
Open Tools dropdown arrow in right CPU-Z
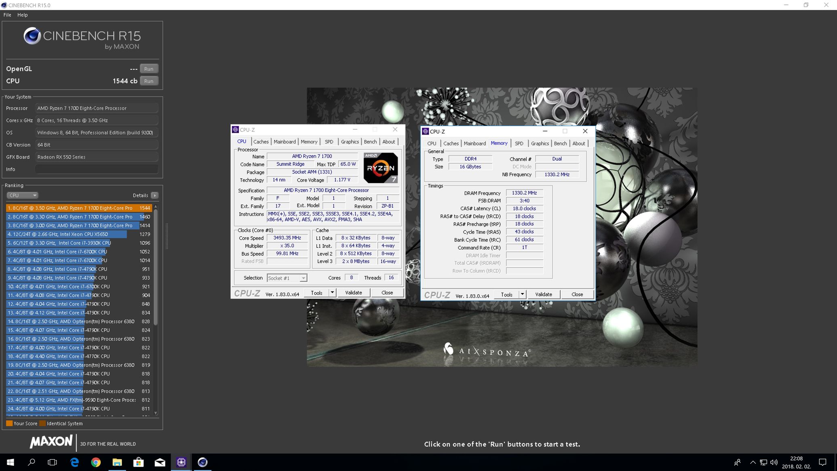pos(522,294)
